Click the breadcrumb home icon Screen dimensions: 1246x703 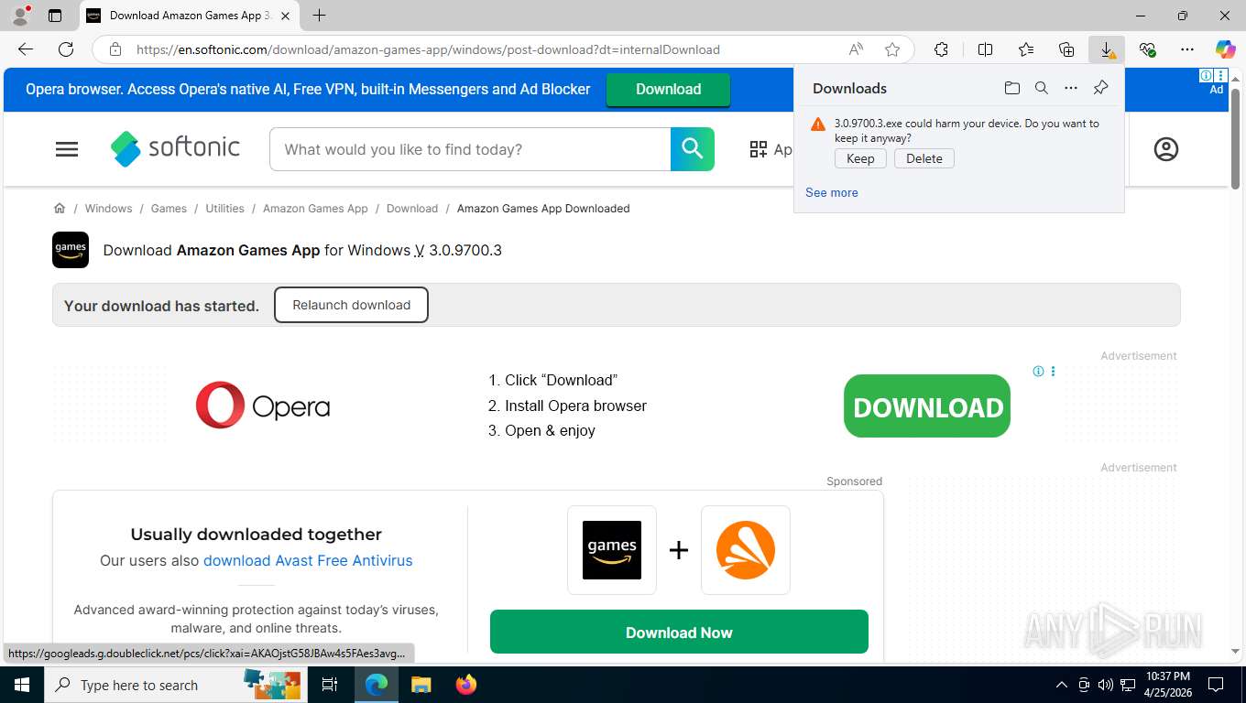coord(60,208)
